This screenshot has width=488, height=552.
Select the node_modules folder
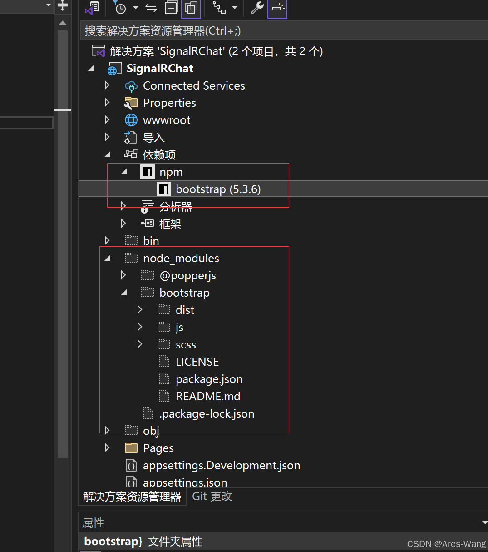pos(181,259)
